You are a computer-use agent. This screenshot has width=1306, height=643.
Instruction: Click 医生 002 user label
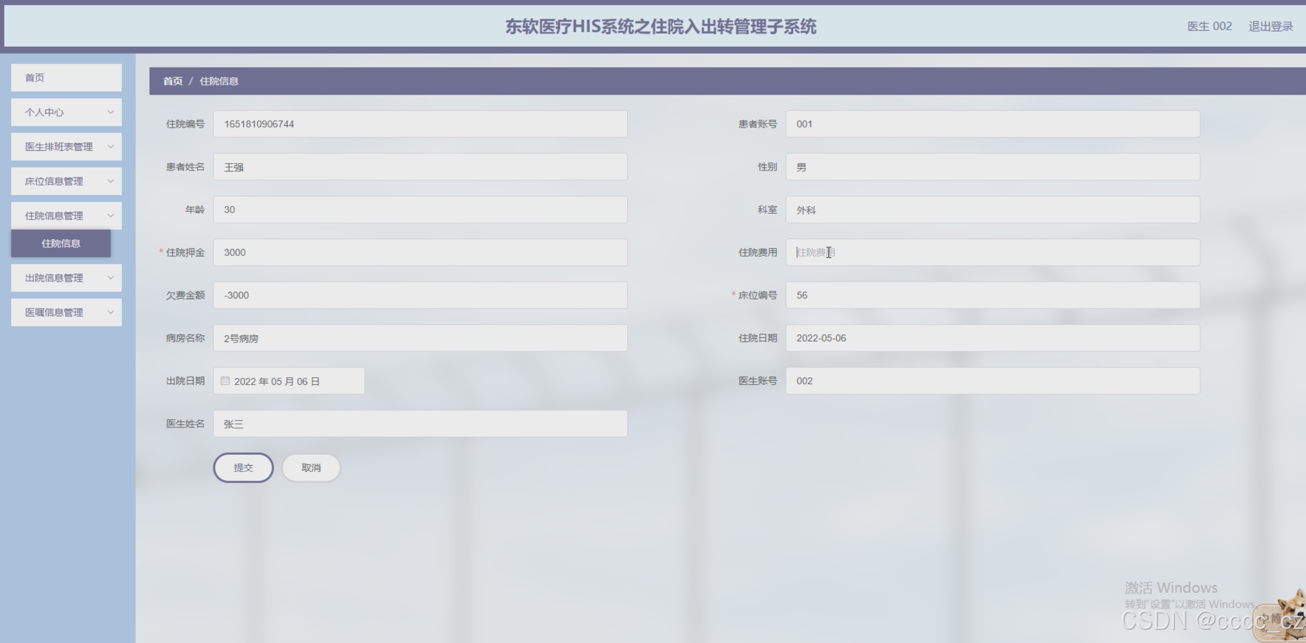click(x=1209, y=27)
